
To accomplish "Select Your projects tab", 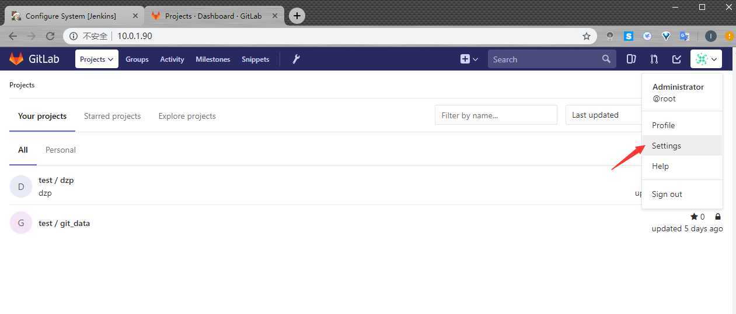I will (x=43, y=116).
